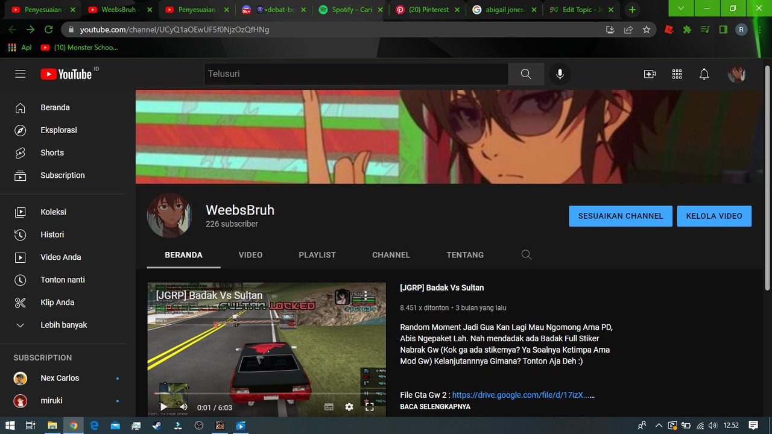Switch to Edit Topic browser tab
This screenshot has height=434, width=772.
tap(581, 10)
